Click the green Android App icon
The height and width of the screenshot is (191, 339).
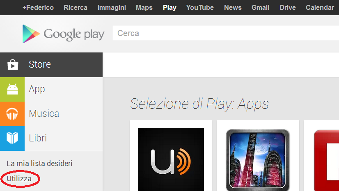[12, 89]
